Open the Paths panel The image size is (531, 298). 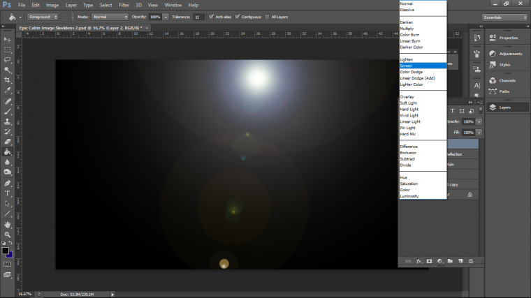(x=507, y=91)
